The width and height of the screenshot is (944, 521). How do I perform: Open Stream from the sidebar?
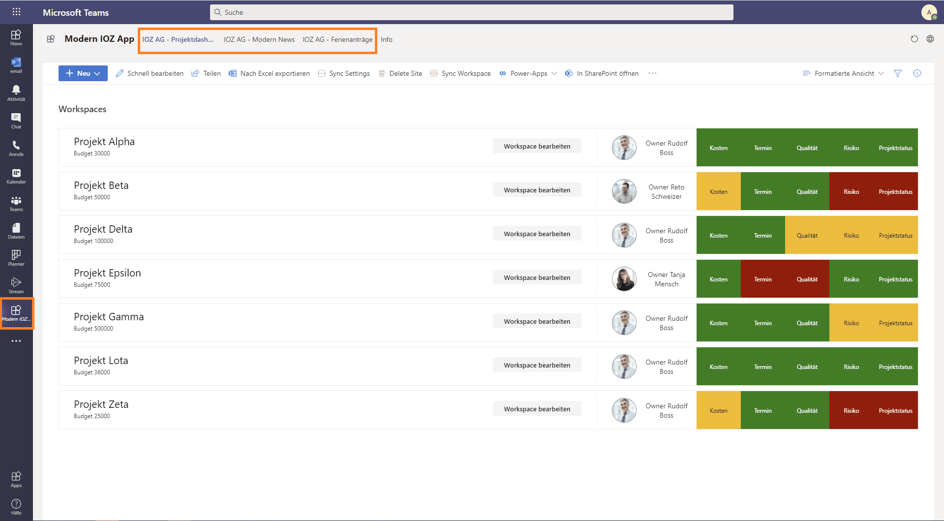coord(16,284)
